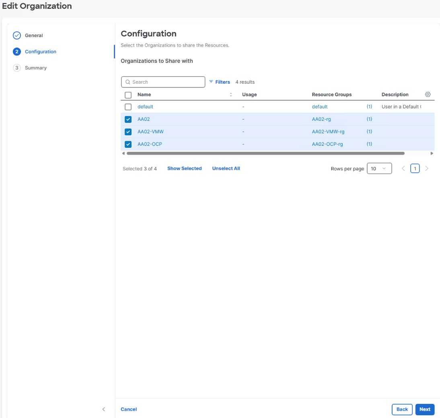Jump to the Summary step

click(36, 68)
